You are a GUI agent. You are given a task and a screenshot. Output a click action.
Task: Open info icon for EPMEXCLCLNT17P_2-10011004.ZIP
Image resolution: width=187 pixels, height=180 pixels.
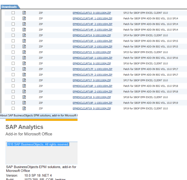point(24,75)
